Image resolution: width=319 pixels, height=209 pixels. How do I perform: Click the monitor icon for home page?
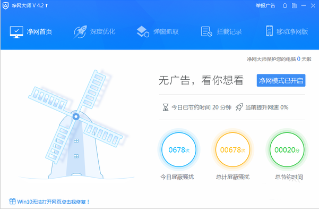[x=16, y=32]
